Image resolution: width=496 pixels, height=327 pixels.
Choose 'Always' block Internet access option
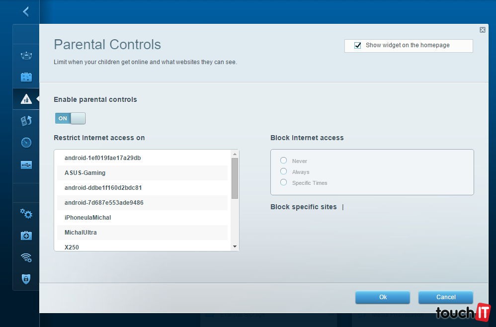tap(283, 171)
